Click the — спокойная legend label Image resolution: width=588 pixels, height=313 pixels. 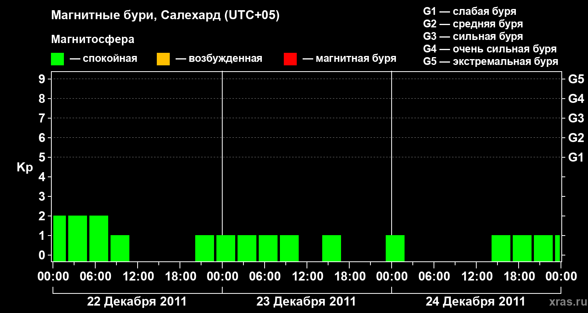click(103, 59)
